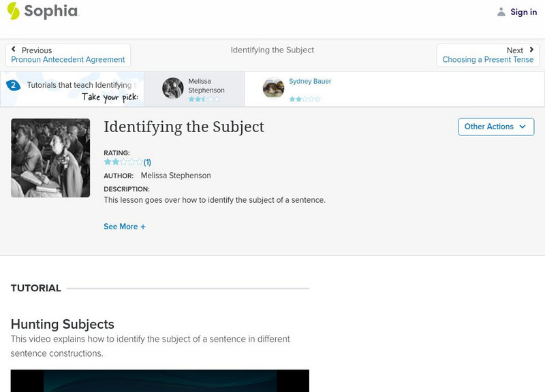Click the rating count (1) link
This screenshot has height=392, width=545.
point(147,162)
